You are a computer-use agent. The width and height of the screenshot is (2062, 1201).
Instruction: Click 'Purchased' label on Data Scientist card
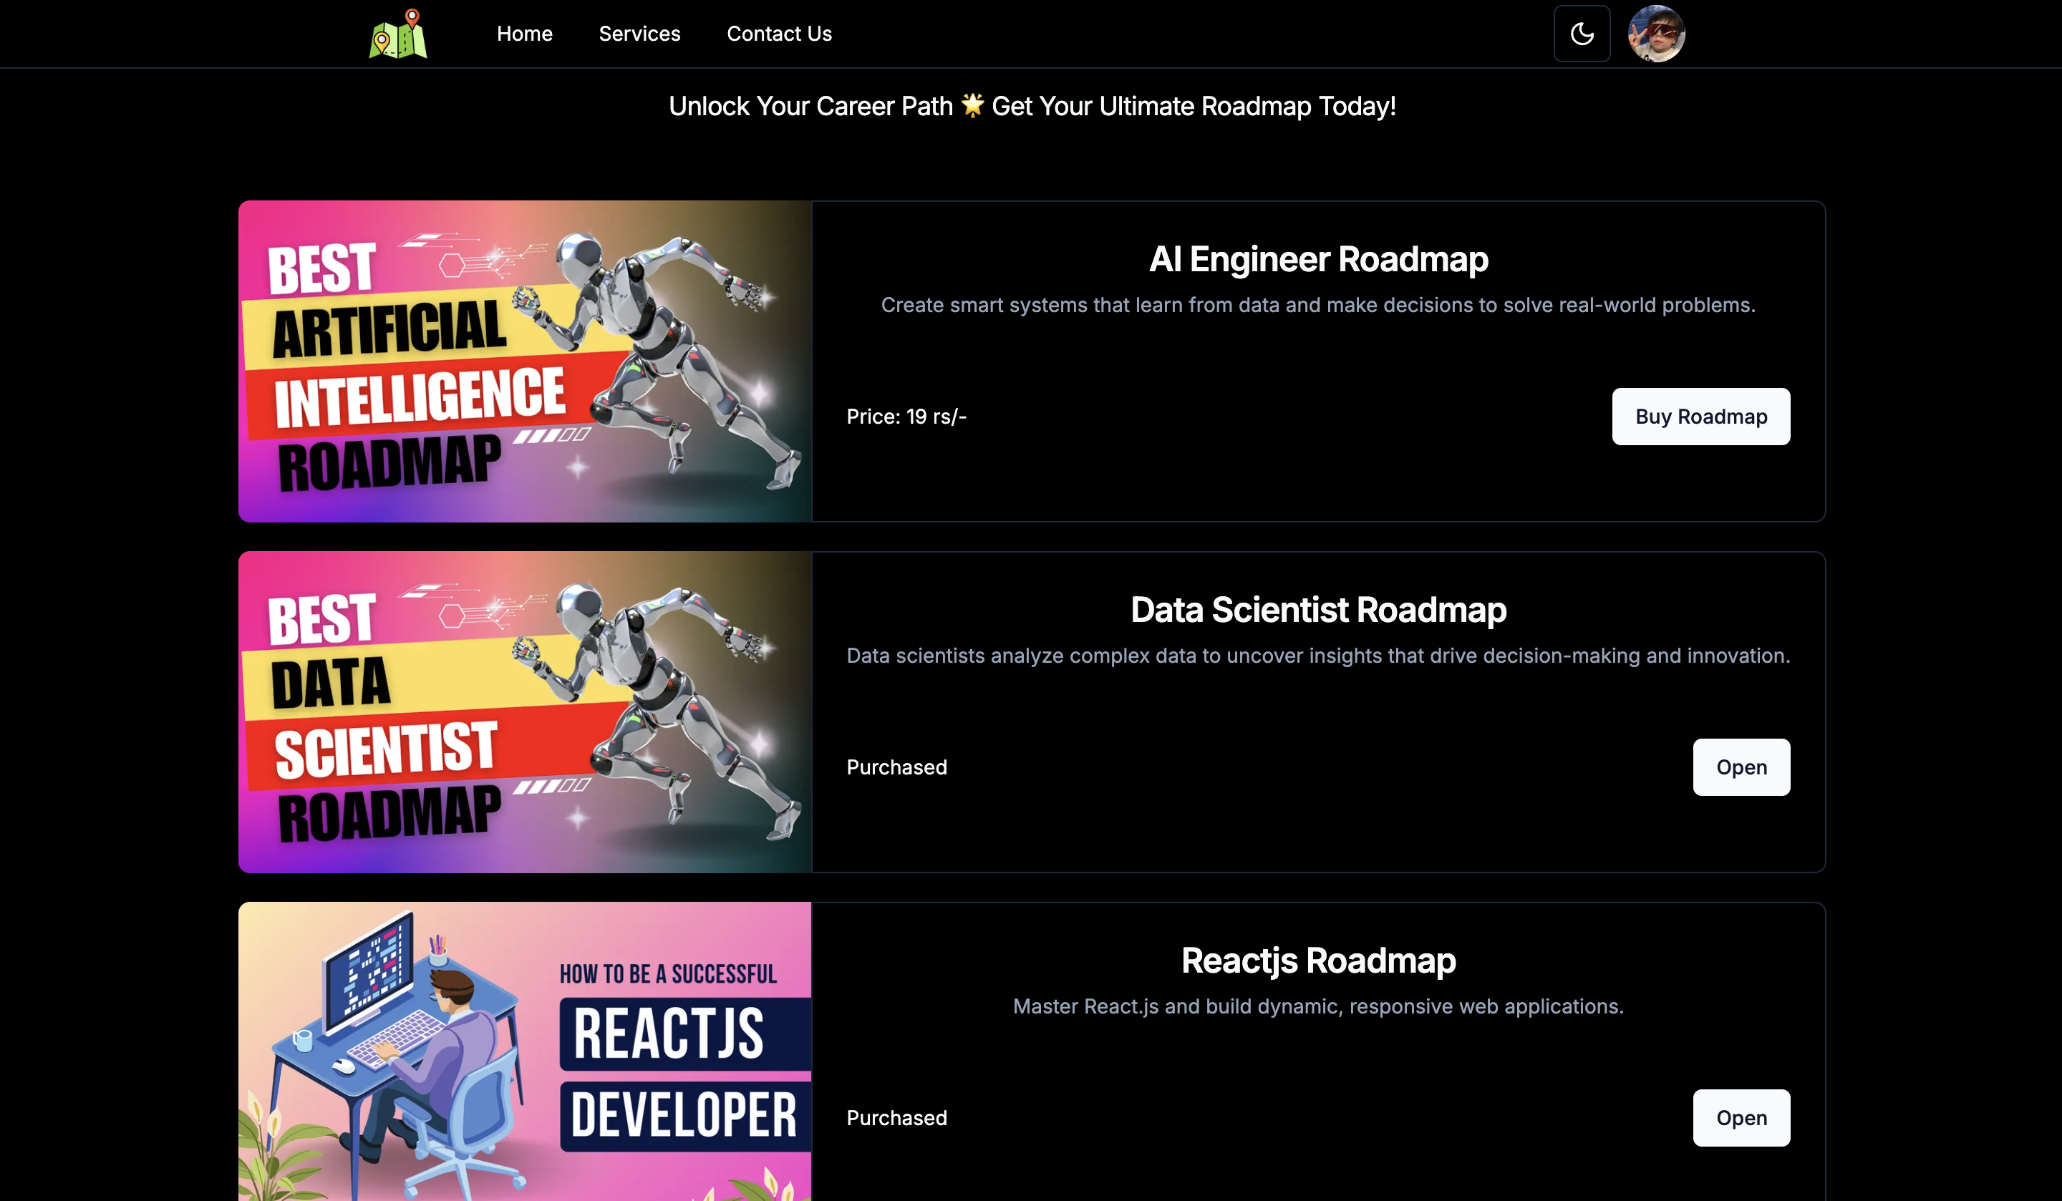point(897,767)
